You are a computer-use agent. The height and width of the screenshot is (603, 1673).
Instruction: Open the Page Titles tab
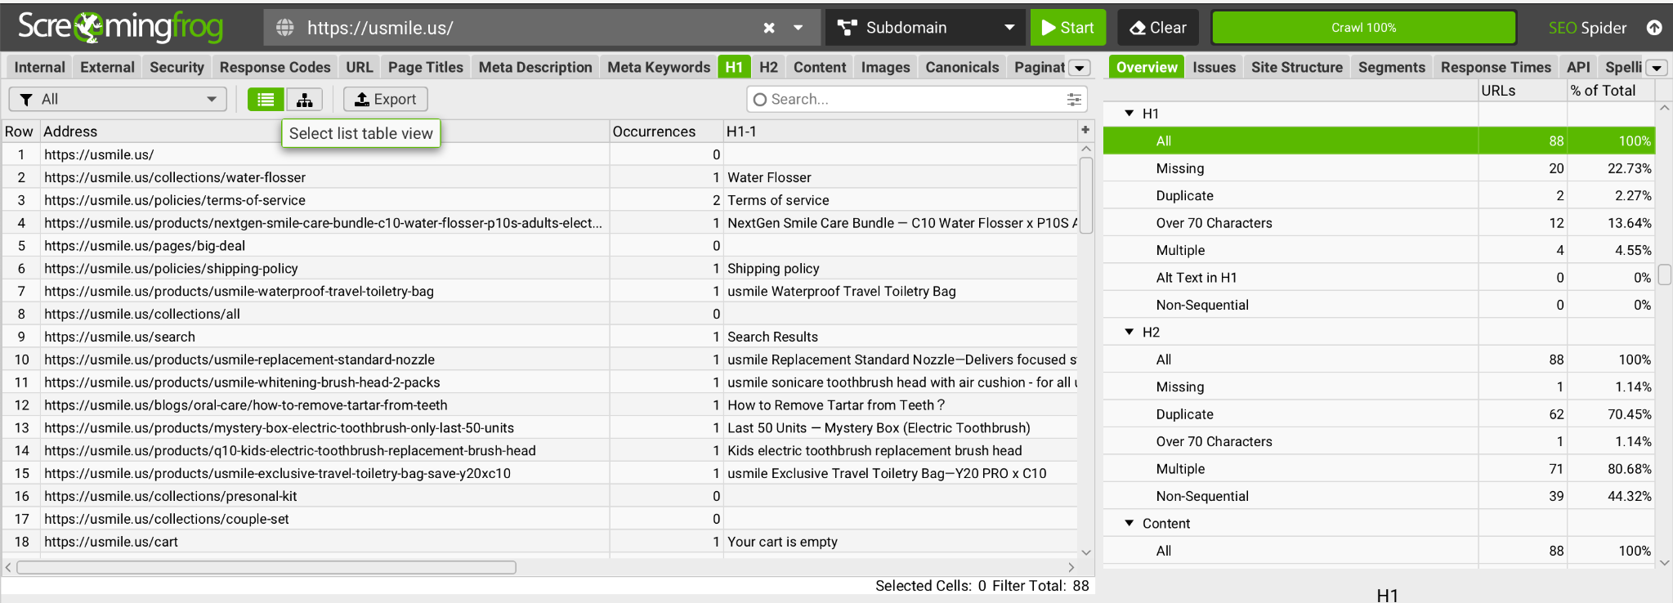point(425,67)
